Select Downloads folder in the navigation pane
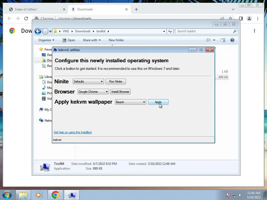267x200 pixels. (47, 60)
